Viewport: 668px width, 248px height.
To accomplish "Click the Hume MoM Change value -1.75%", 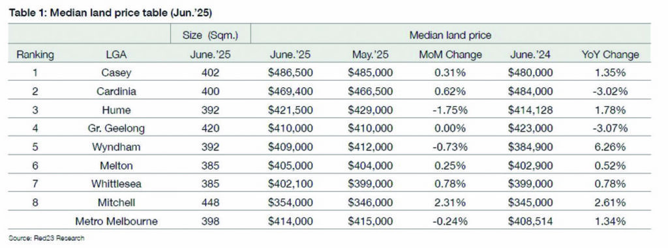I will (x=450, y=110).
